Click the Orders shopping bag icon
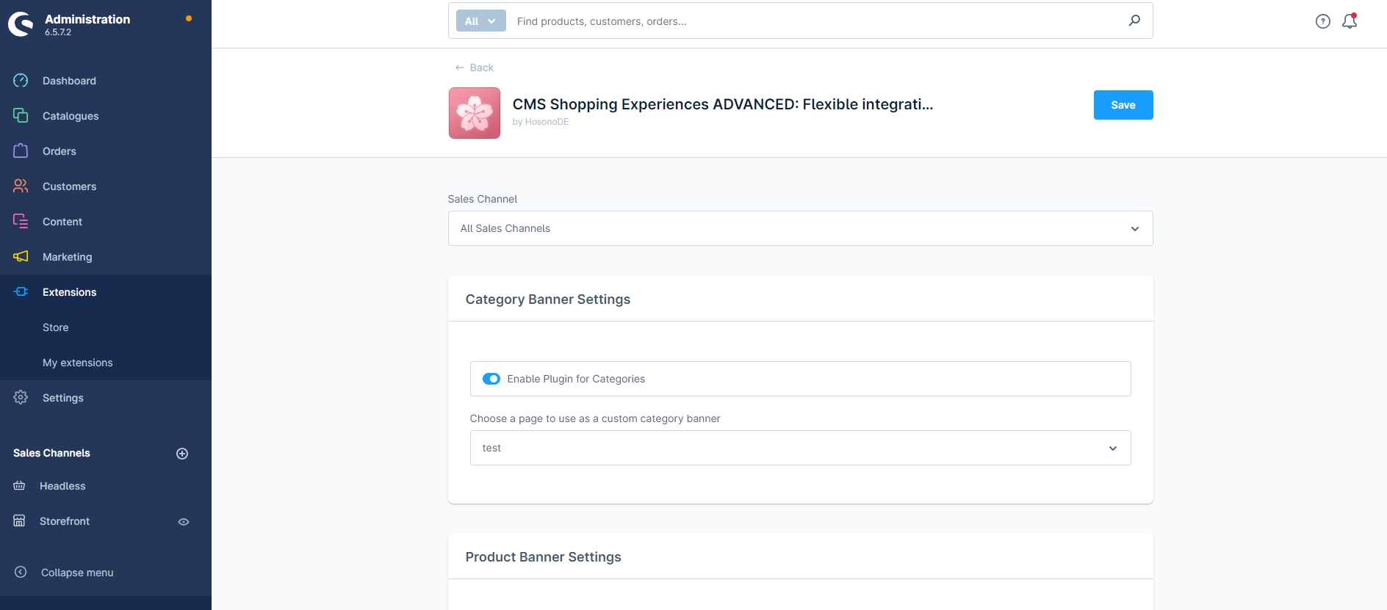 (x=21, y=150)
